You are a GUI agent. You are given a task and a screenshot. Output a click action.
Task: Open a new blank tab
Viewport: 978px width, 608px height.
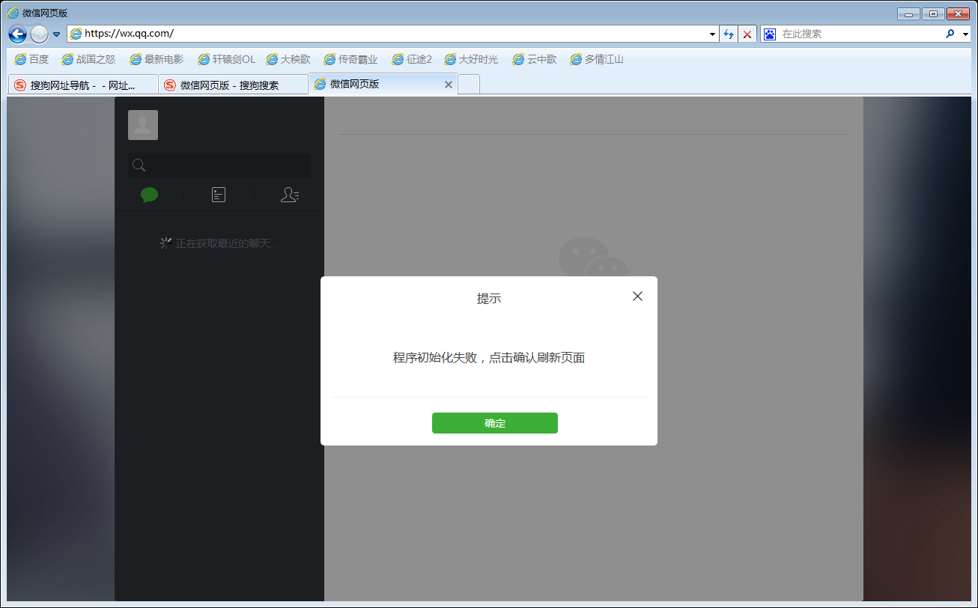(469, 85)
